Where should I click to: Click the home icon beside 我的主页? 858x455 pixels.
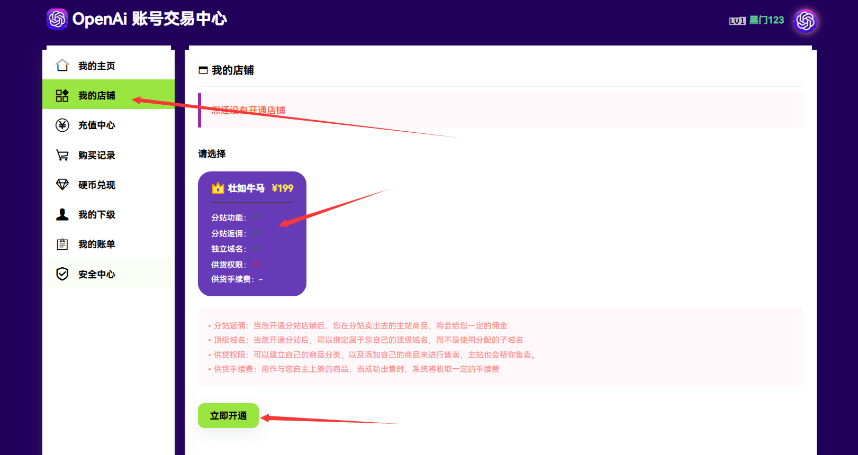tap(62, 65)
